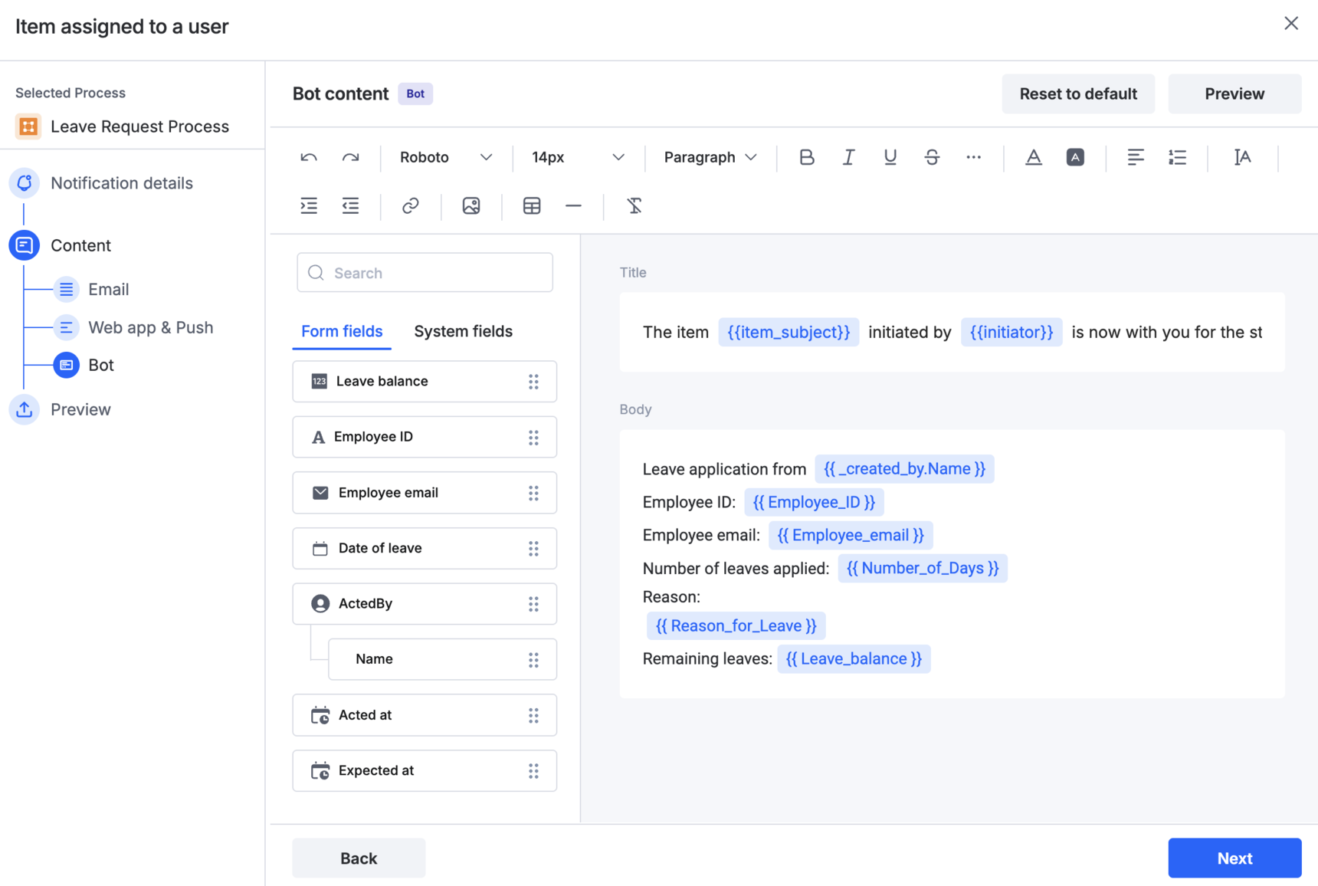Click the Next button
The height and width of the screenshot is (886, 1318).
point(1234,858)
